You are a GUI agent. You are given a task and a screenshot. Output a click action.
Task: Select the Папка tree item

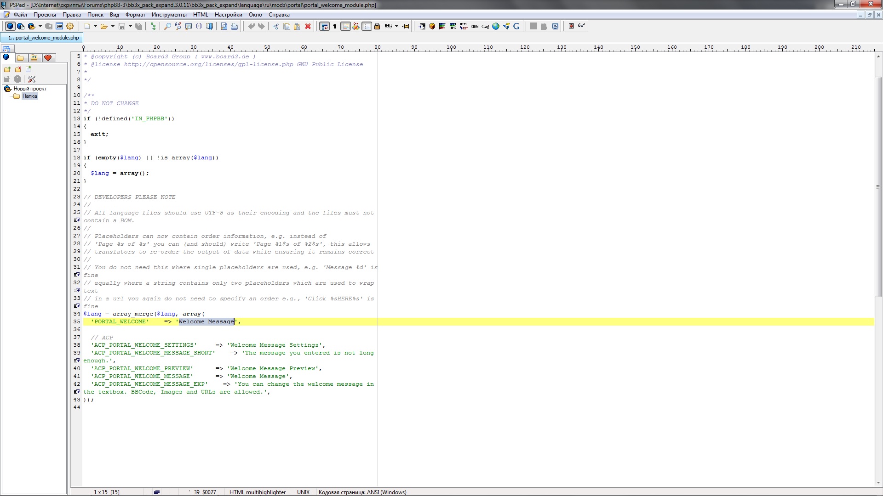tap(29, 96)
